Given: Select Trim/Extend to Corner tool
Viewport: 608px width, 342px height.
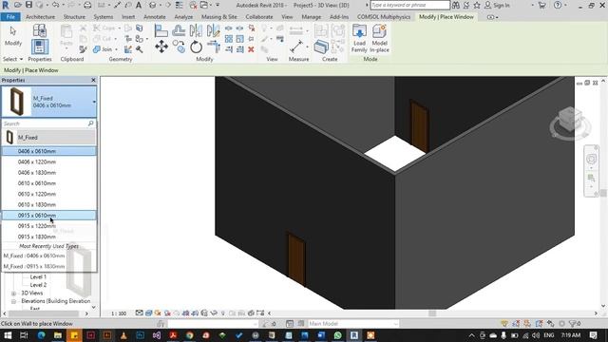Looking at the screenshot, I should (x=213, y=47).
